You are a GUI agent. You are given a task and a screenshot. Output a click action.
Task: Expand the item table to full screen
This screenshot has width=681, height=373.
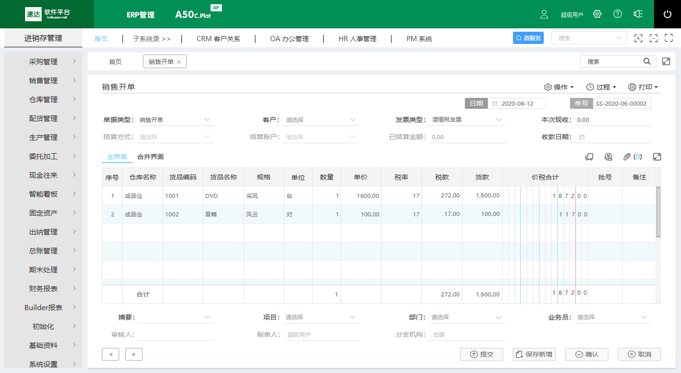click(657, 157)
